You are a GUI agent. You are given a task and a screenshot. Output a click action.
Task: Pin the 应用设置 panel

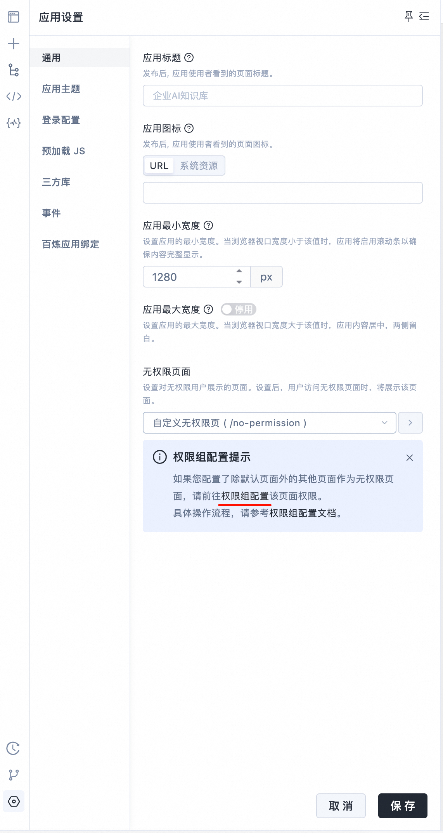pos(409,16)
